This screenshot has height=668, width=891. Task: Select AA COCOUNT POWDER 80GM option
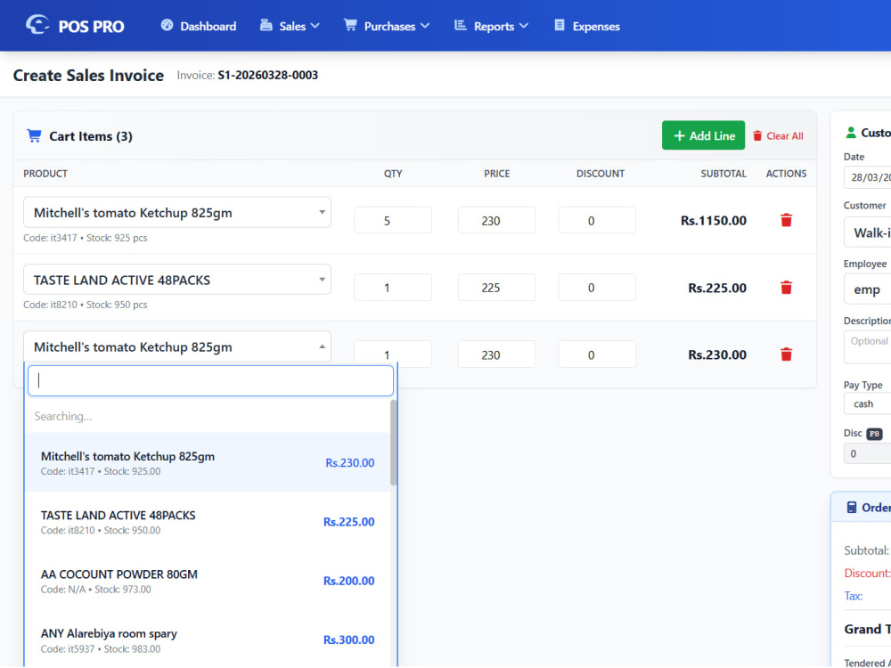[208, 581]
